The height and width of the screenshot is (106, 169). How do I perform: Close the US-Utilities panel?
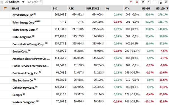(166, 2)
